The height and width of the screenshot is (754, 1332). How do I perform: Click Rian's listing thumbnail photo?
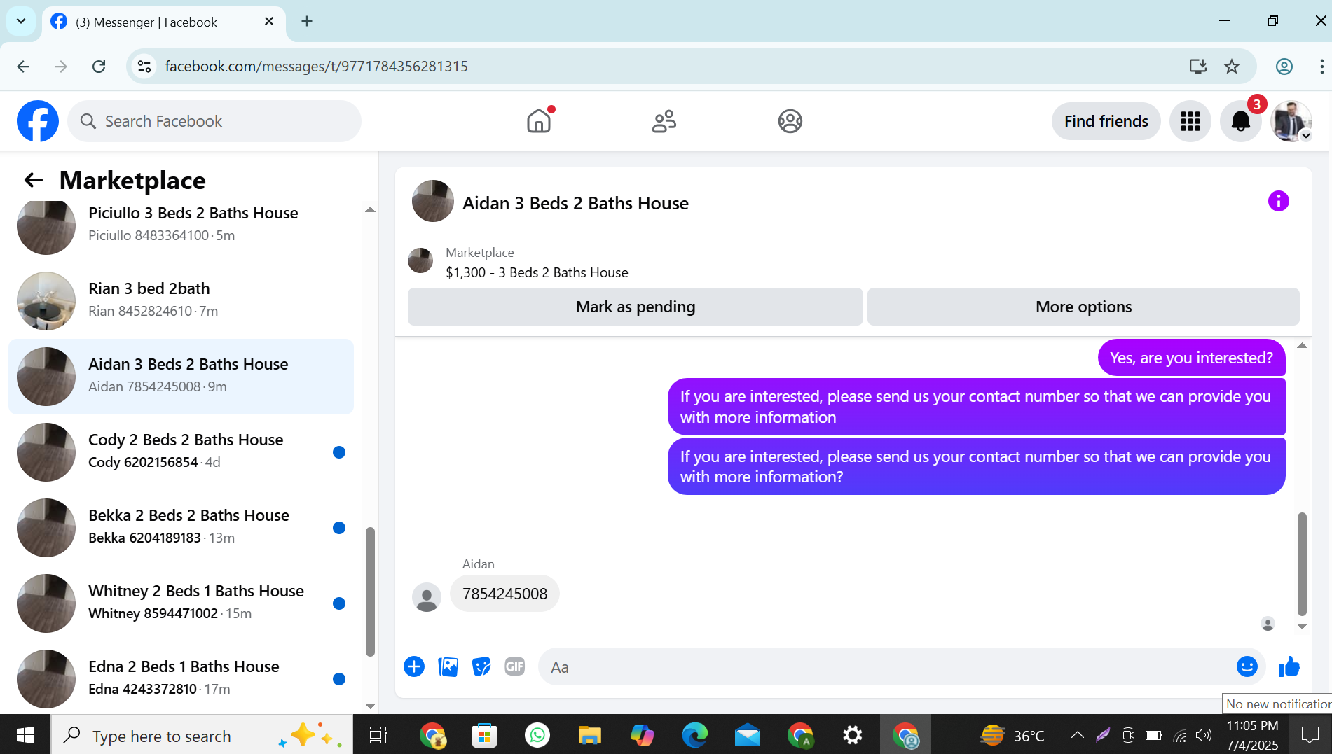coord(46,301)
